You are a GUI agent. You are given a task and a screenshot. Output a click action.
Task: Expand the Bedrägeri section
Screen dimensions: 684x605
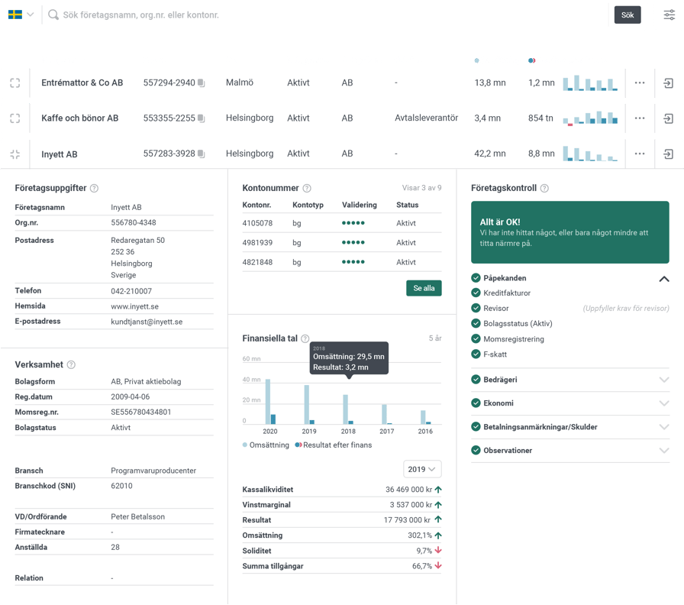[x=569, y=380]
